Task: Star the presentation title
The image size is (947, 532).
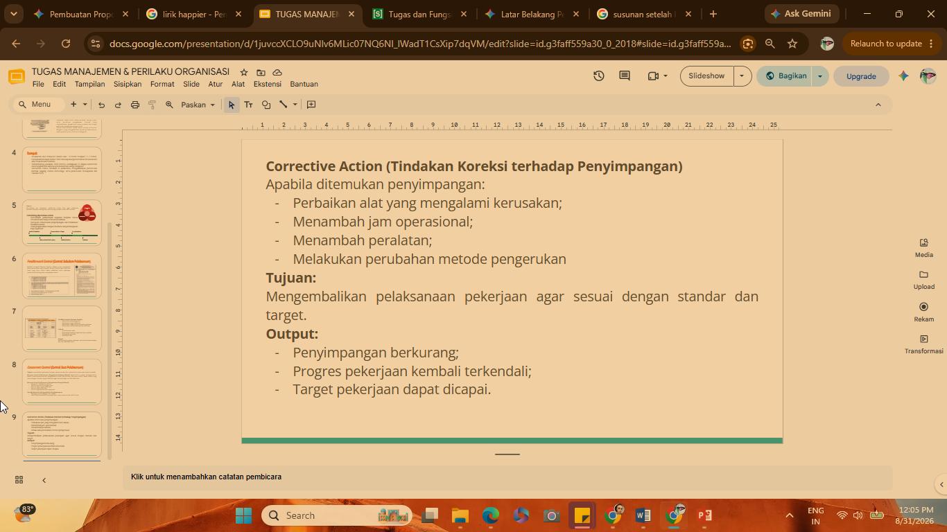Action: 244,72
